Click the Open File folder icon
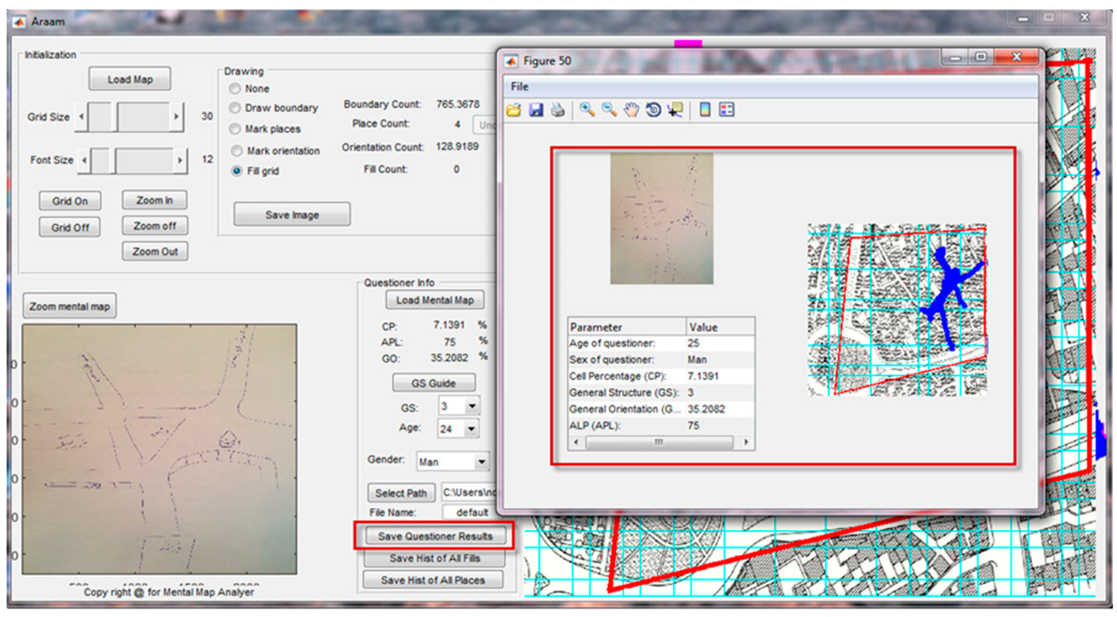This screenshot has width=1117, height=617. coord(513,110)
